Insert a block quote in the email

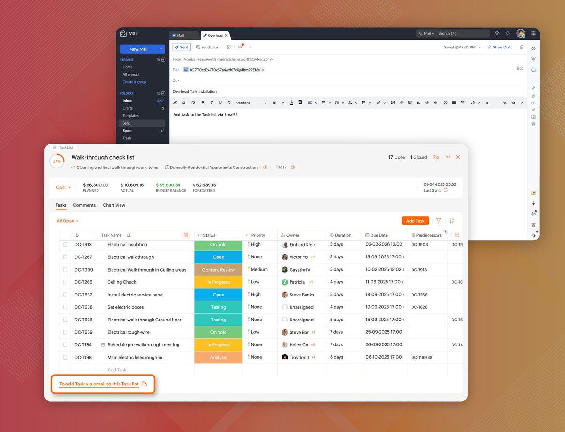[445, 103]
